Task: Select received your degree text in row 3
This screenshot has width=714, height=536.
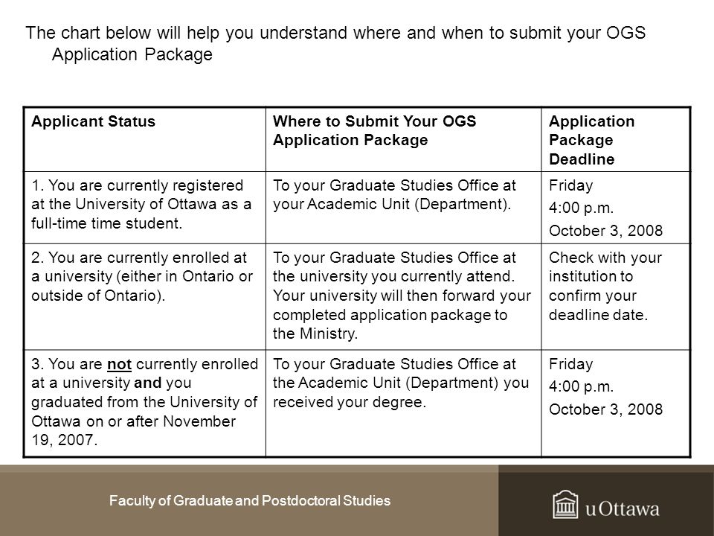Action: (350, 402)
